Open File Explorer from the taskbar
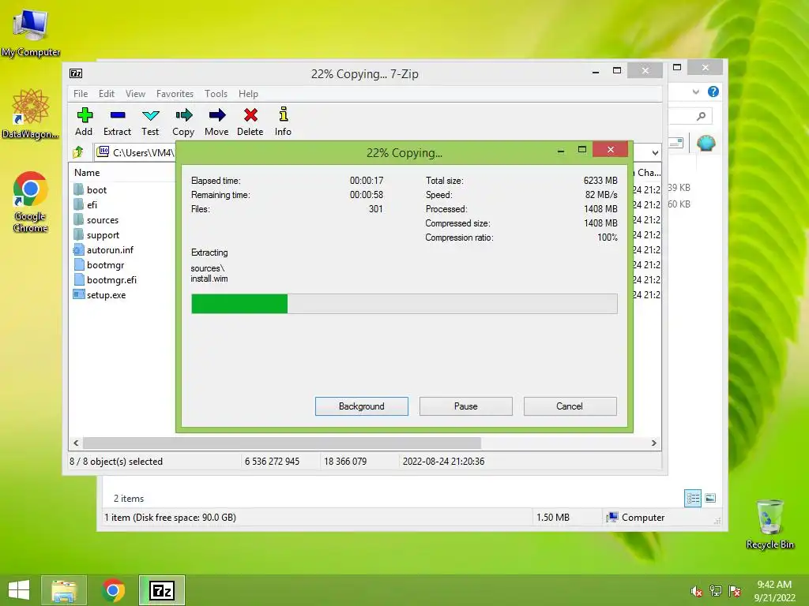 (64, 590)
